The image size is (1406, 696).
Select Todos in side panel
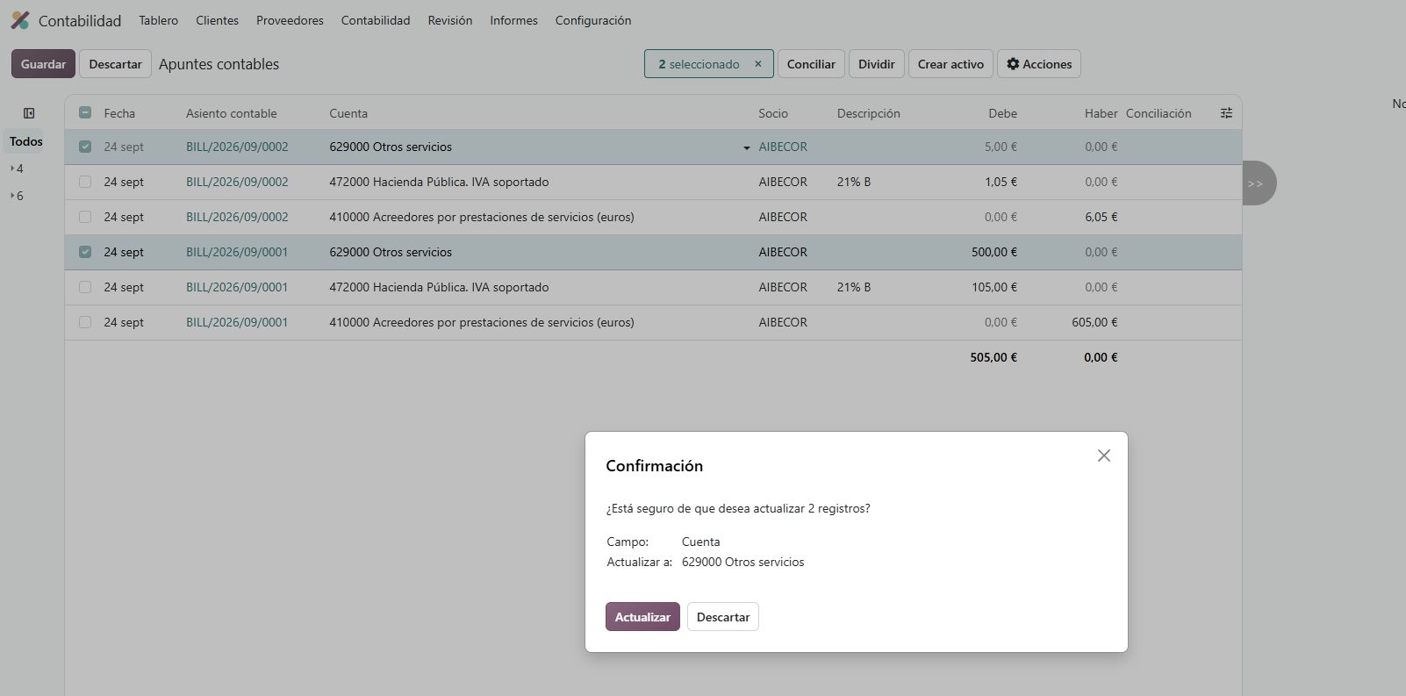(x=26, y=141)
